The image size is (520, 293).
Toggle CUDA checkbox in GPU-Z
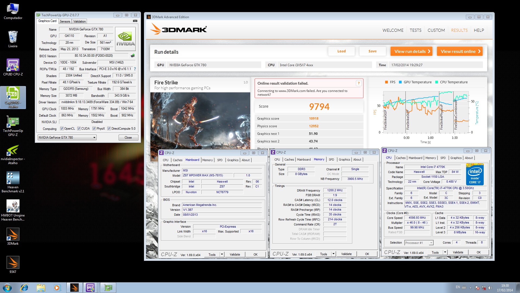pos(79,129)
